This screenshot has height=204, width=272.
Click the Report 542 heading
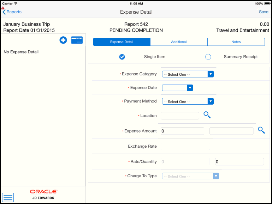point(136,24)
